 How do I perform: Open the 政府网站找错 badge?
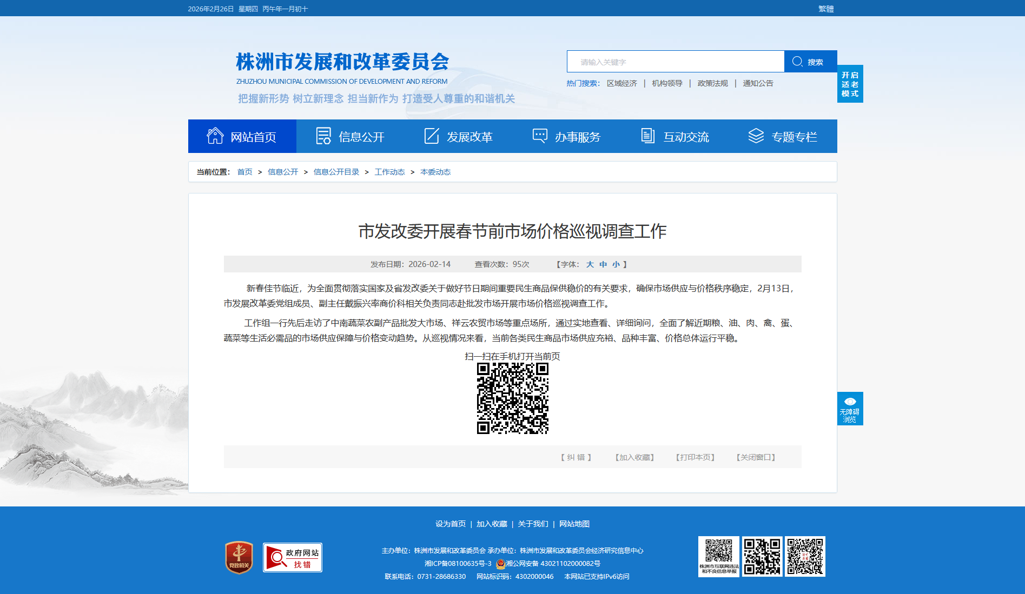coord(293,558)
